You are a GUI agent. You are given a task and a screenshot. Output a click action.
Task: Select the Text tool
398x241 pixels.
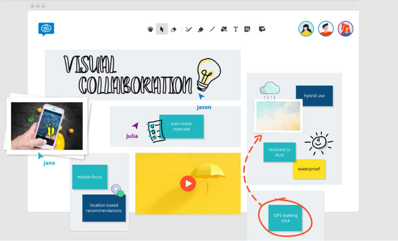(235, 29)
